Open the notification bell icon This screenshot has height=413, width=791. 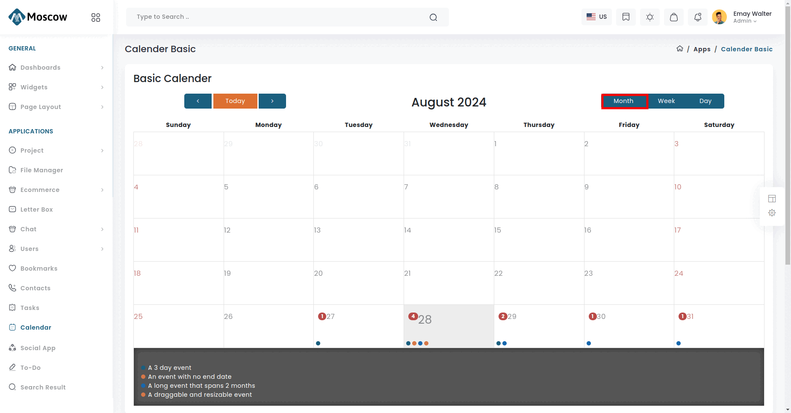(697, 17)
